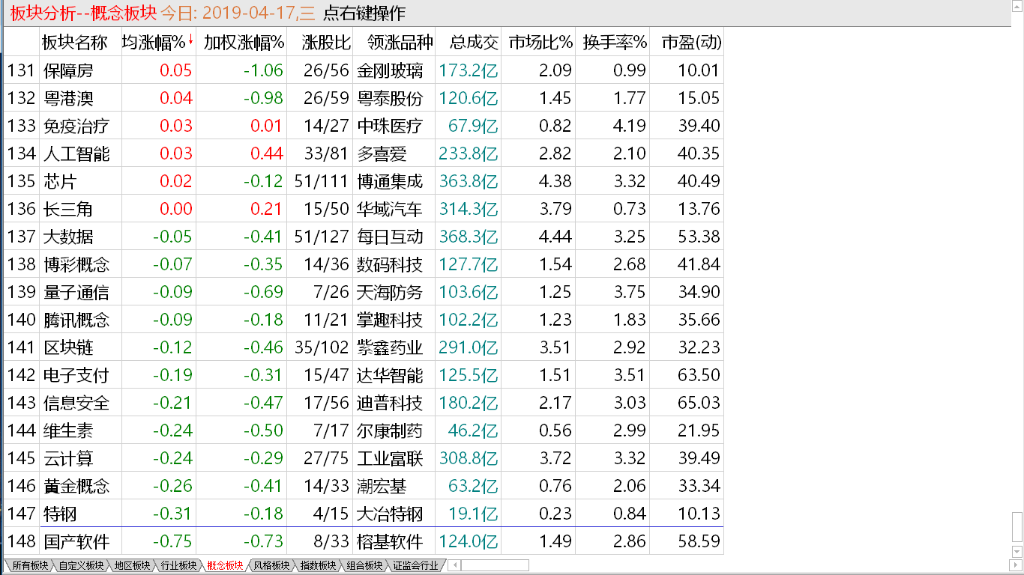The height and width of the screenshot is (575, 1024).
Task: Select the 保障房 sector row
Action: point(364,70)
